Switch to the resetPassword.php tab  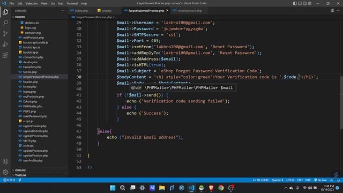click(x=189, y=11)
